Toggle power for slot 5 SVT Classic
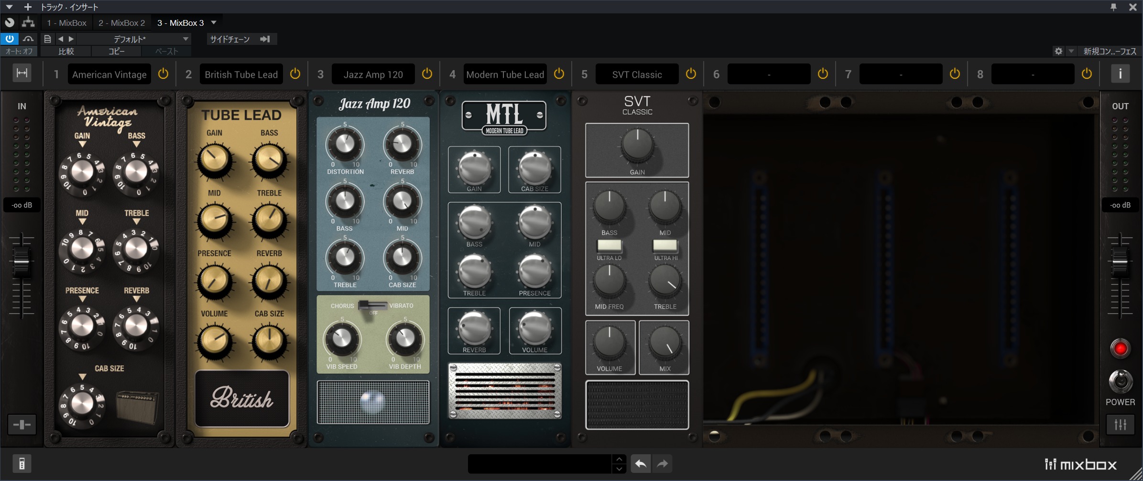Viewport: 1143px width, 481px height. tap(691, 74)
